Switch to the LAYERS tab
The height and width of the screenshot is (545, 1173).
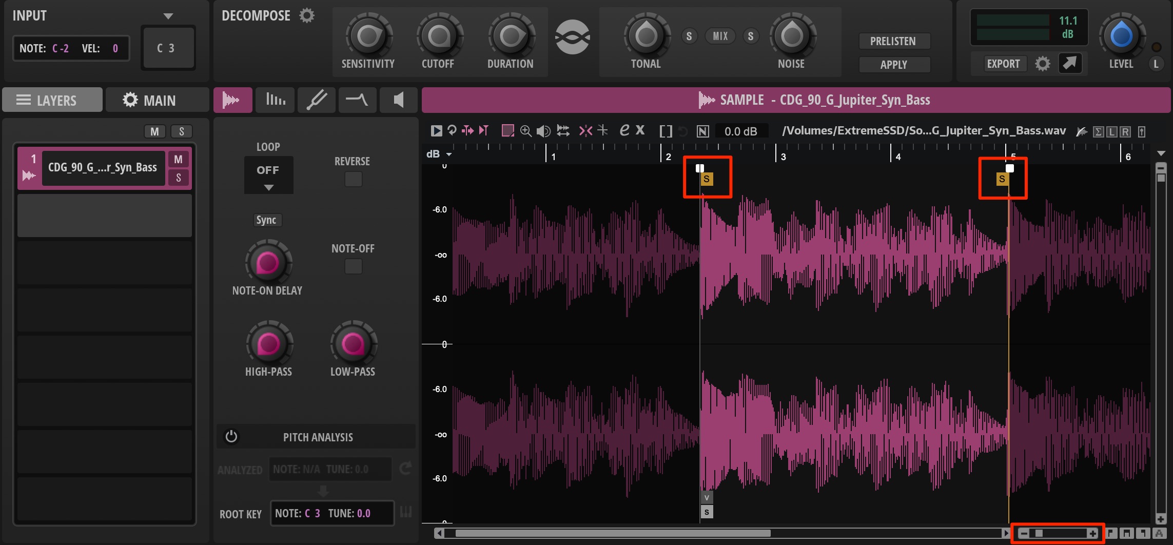click(52, 100)
